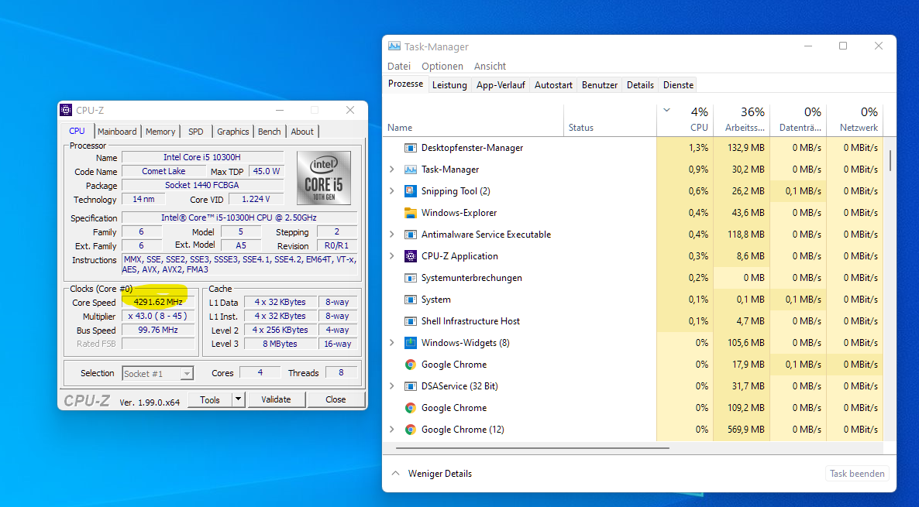
Task: Switch to the Leistung tab
Action: [x=449, y=85]
